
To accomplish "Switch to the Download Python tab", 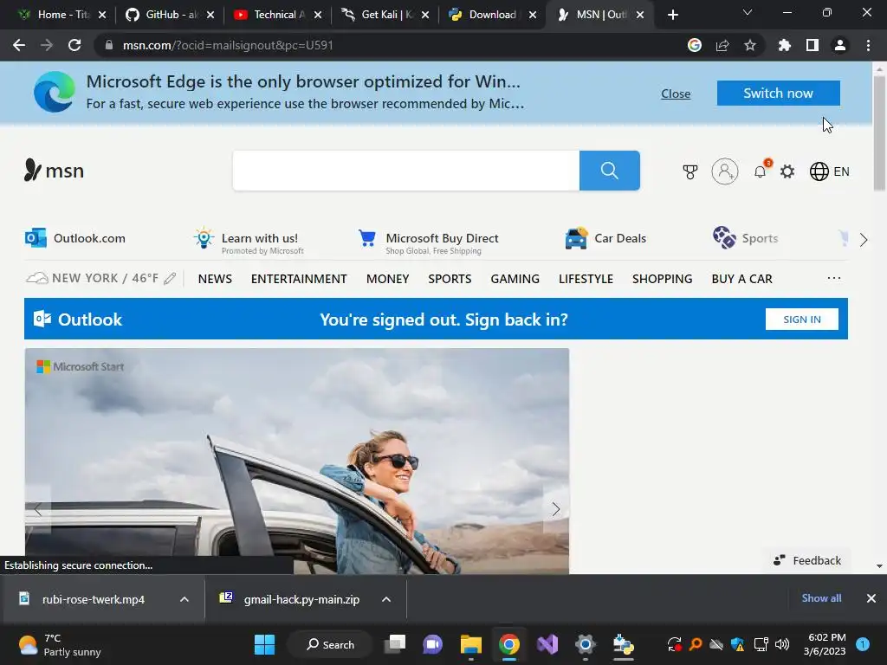I will (493, 15).
